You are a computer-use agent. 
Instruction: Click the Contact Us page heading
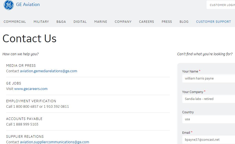point(29,38)
